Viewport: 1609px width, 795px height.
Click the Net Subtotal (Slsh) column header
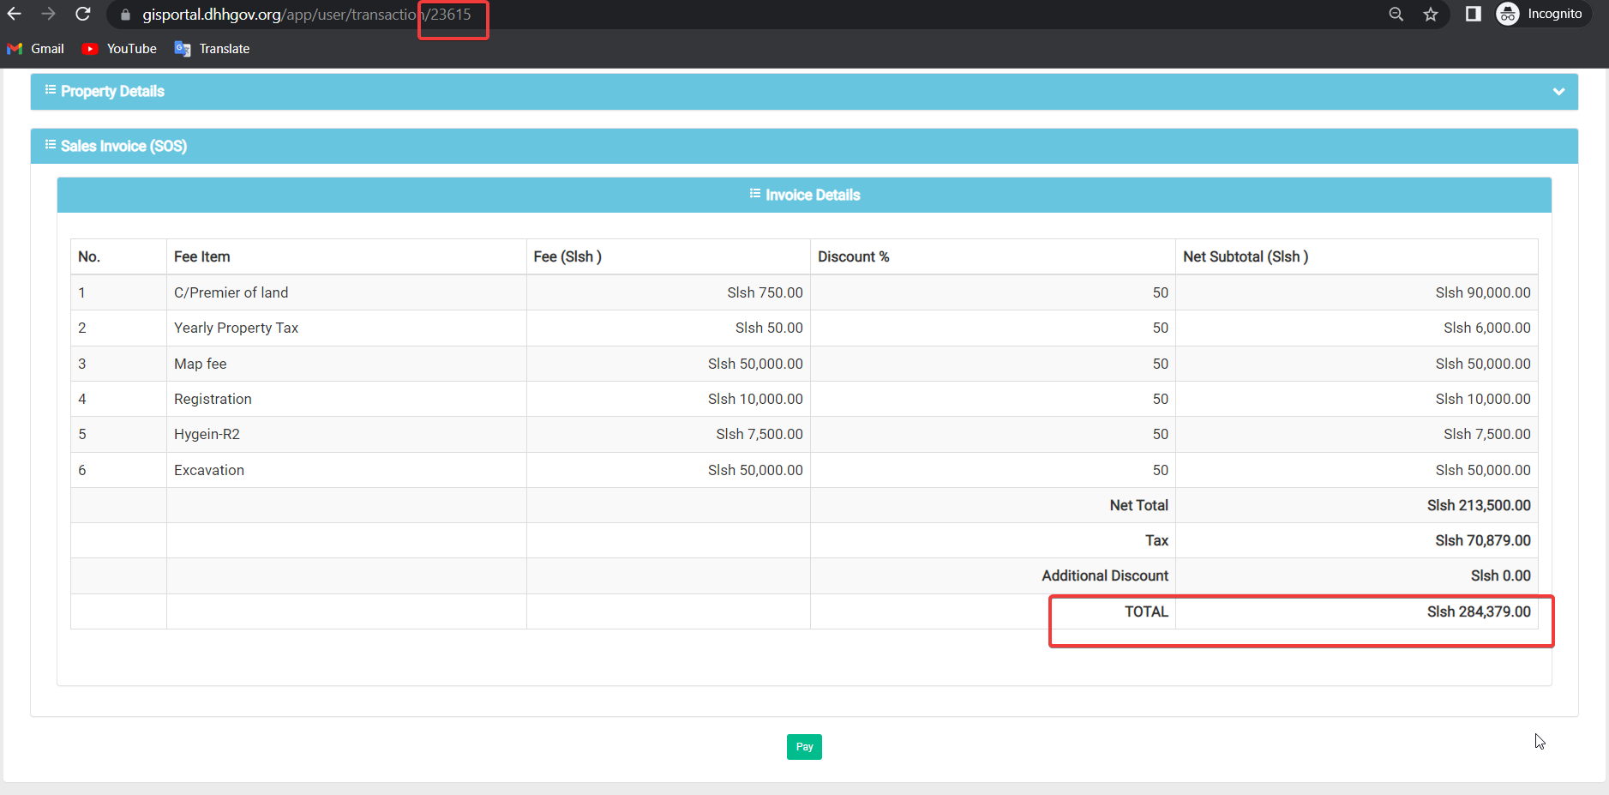point(1246,256)
